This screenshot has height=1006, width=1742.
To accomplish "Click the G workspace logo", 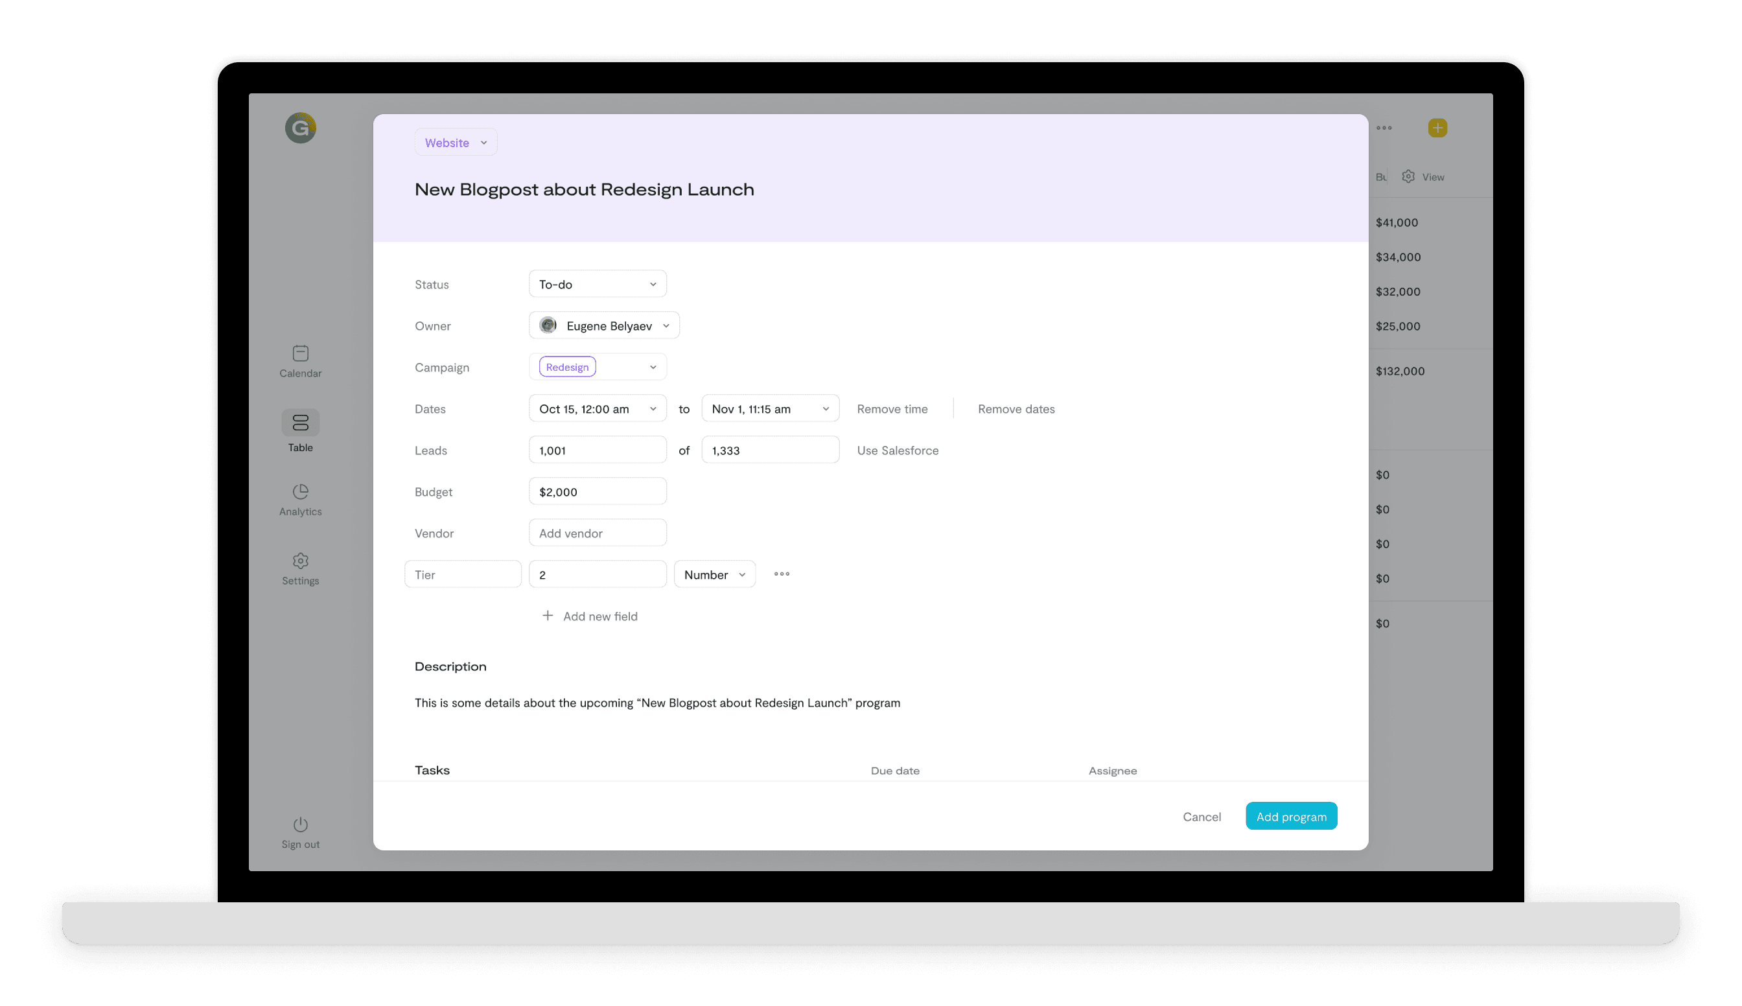I will pos(301,128).
